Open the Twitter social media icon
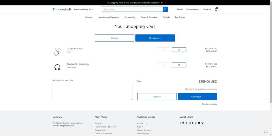The height and width of the screenshot is (136, 272). (x=183, y=123)
